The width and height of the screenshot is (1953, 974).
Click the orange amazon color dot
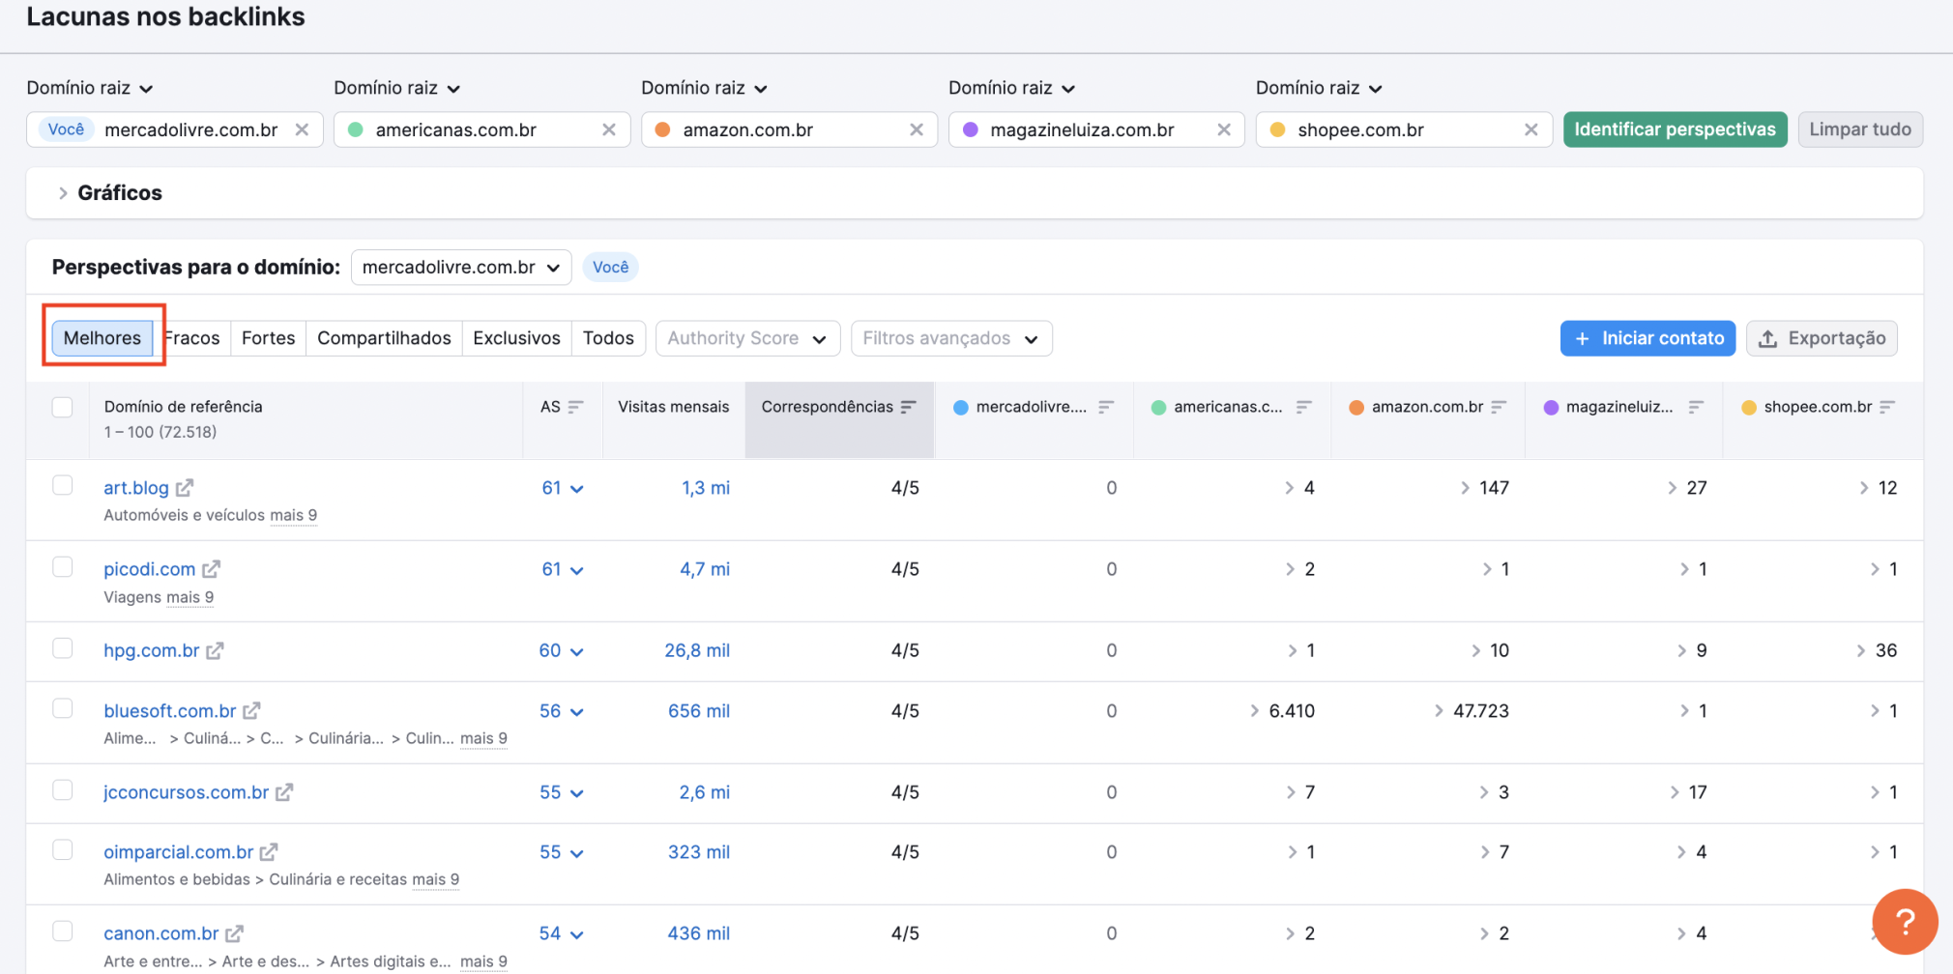click(x=663, y=129)
